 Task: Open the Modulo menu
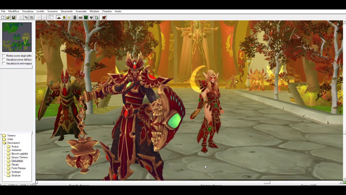(x=94, y=11)
